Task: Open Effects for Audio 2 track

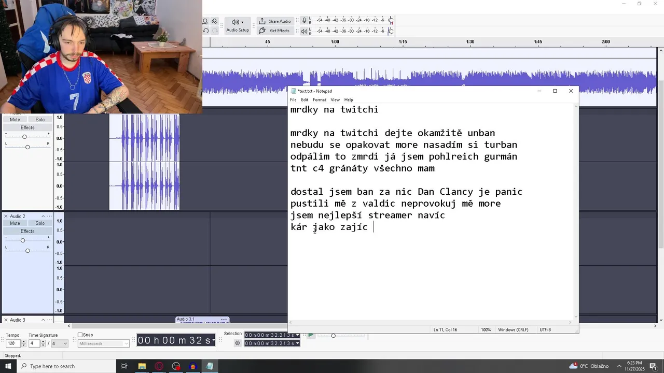Action: pos(27,231)
